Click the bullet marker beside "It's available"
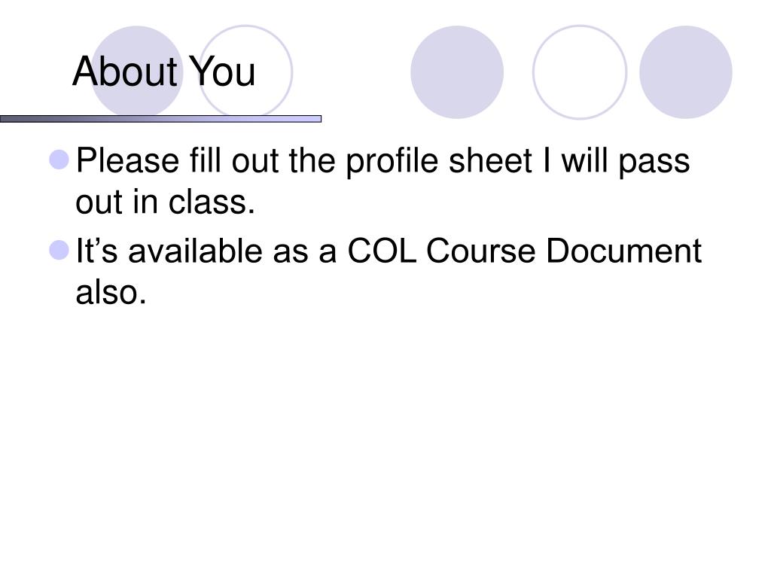This screenshot has height=578, width=771. pos(60,250)
